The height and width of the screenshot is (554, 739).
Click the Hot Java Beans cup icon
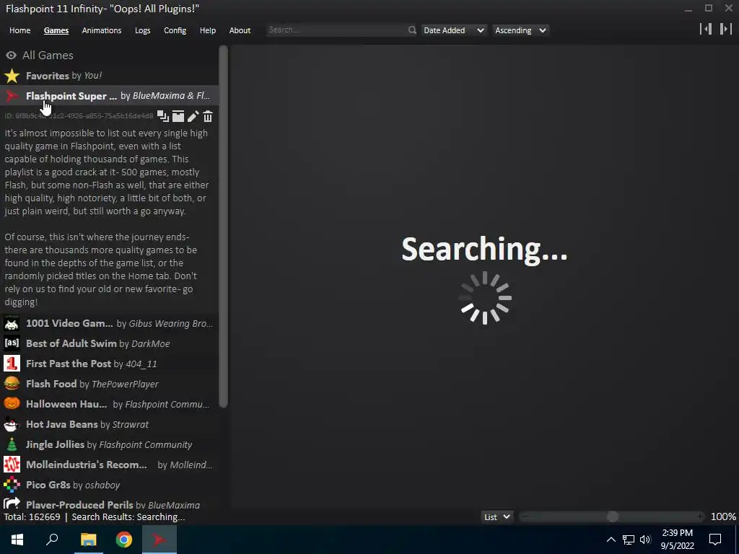tap(12, 424)
